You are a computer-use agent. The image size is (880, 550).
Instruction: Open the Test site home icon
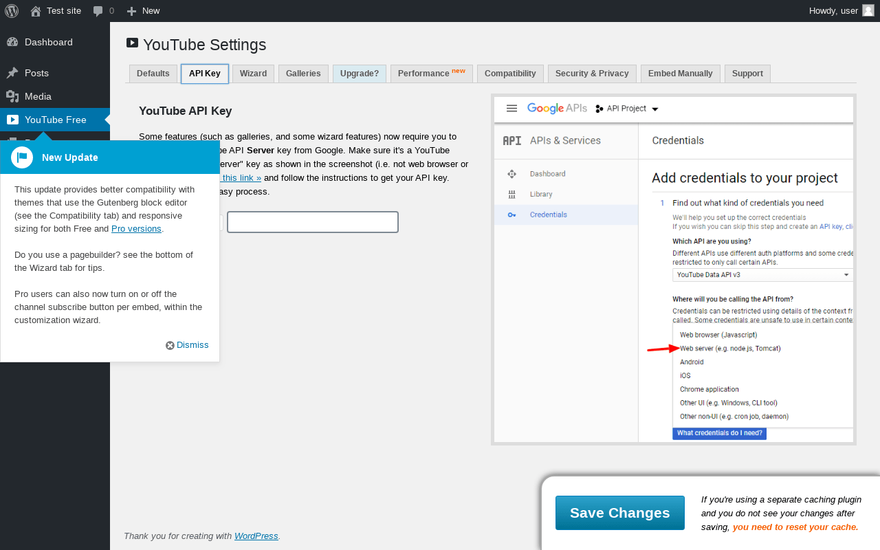[x=36, y=11]
